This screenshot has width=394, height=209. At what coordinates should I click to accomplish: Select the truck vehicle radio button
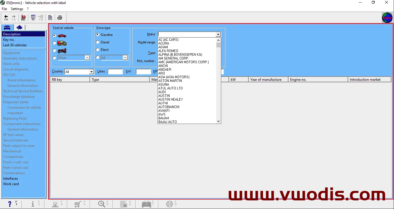(x=55, y=43)
